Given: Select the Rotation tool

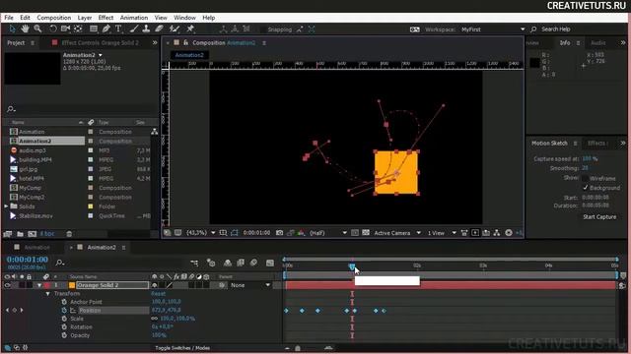Looking at the screenshot, I should [x=52, y=29].
